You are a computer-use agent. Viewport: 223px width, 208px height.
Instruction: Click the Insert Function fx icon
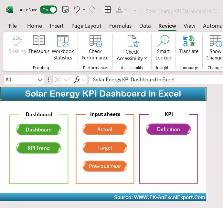click(77, 79)
